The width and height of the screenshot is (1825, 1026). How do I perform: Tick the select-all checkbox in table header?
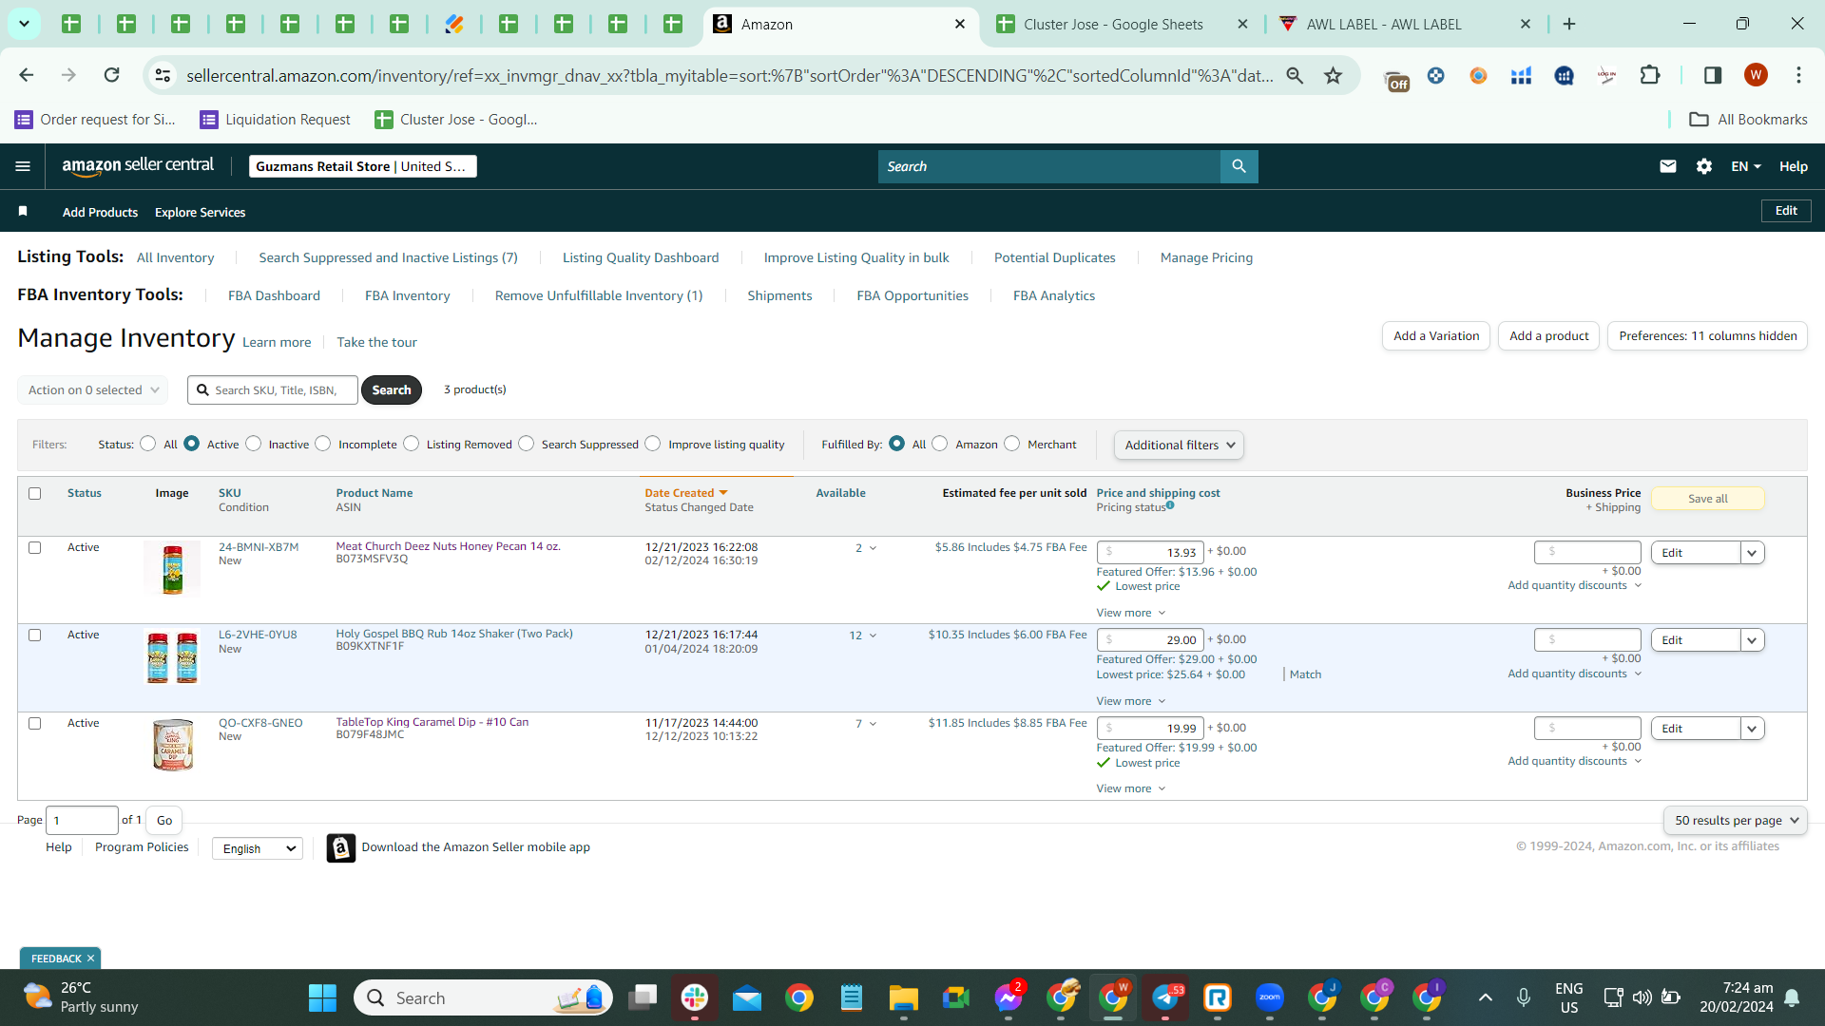click(x=35, y=493)
